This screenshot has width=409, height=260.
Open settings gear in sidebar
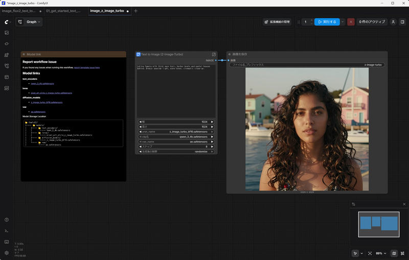7,253
